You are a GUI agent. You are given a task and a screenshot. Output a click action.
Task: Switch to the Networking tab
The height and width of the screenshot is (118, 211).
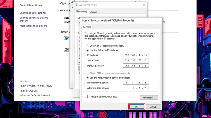81,12
